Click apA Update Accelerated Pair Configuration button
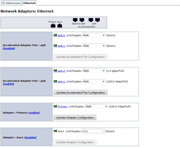The width and height of the screenshot is (180, 148). pyautogui.click(x=80, y=92)
